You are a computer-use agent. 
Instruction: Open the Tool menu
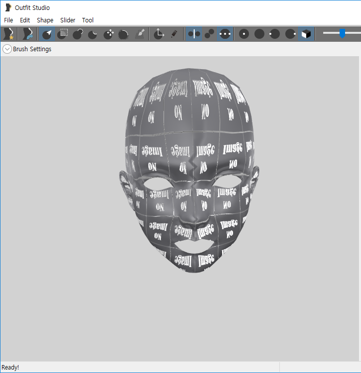point(88,20)
